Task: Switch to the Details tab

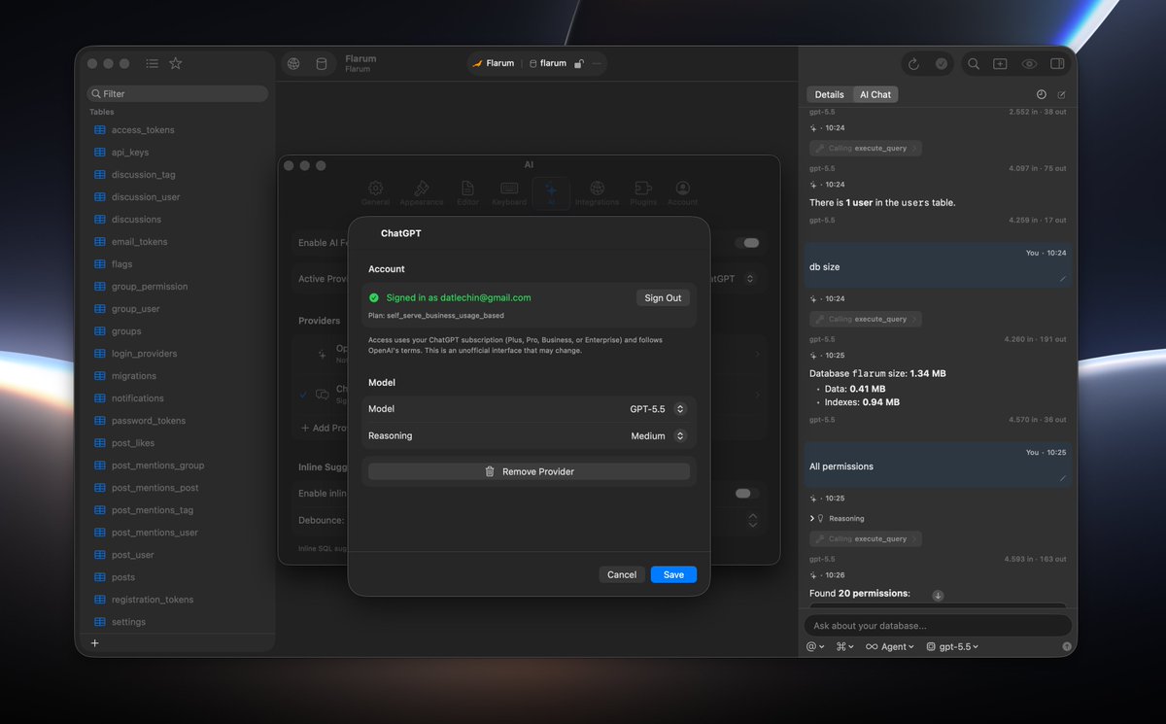Action: [829, 94]
